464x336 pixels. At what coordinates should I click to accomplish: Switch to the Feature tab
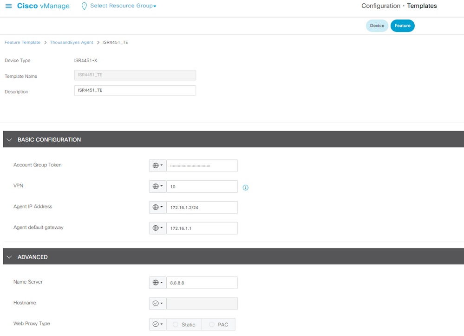pyautogui.click(x=402, y=25)
